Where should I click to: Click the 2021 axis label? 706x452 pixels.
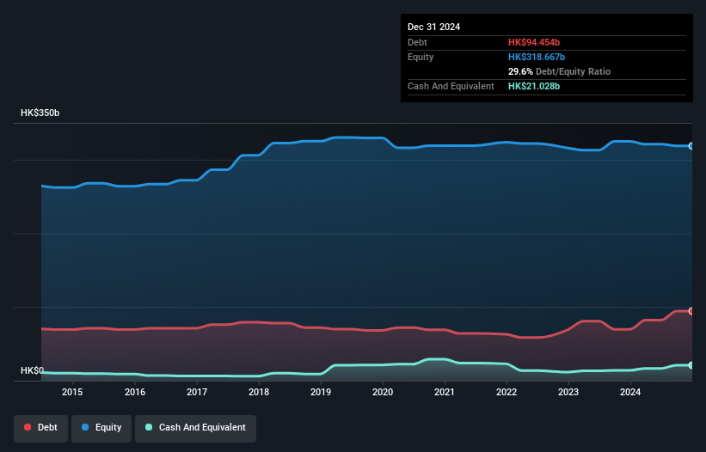[445, 392]
